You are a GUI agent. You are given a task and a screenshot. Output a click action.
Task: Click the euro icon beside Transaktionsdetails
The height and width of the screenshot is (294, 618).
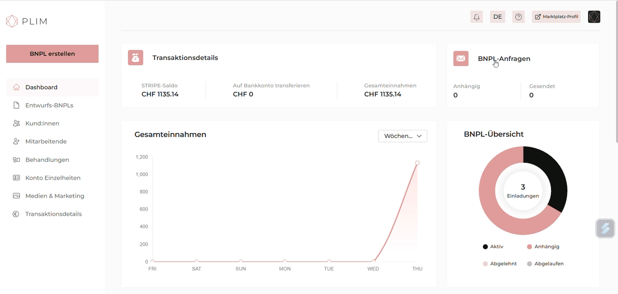16,214
